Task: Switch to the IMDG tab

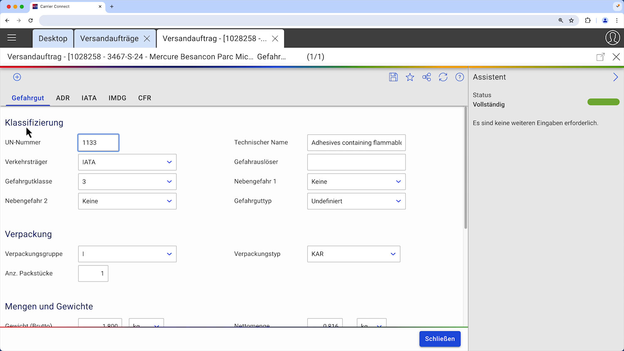Action: coord(117,98)
